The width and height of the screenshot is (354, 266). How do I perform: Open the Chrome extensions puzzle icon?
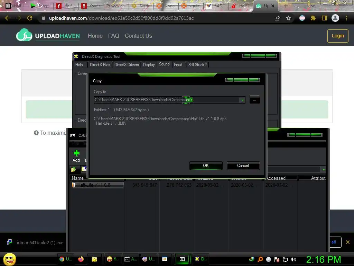coord(313,18)
